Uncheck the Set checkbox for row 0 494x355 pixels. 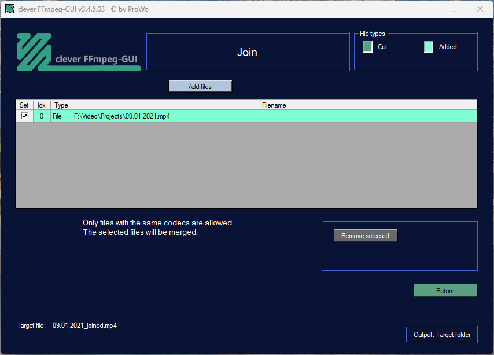click(x=24, y=116)
